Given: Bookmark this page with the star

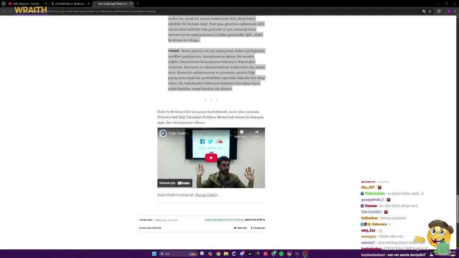Looking at the screenshot, I should [x=430, y=11].
